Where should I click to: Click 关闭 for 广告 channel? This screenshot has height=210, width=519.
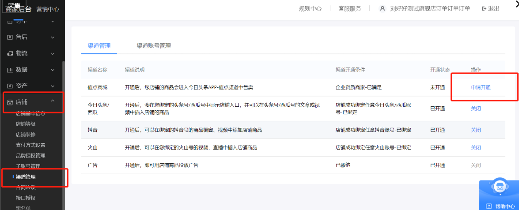pos(476,165)
